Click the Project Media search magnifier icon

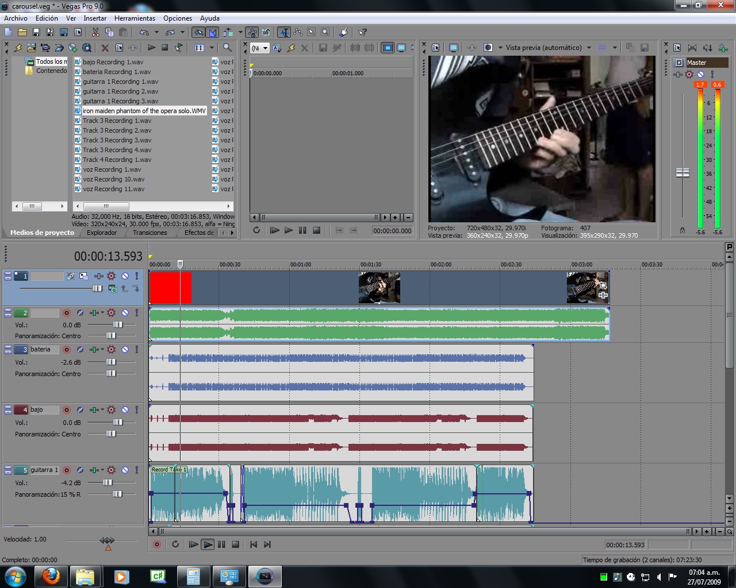(227, 48)
